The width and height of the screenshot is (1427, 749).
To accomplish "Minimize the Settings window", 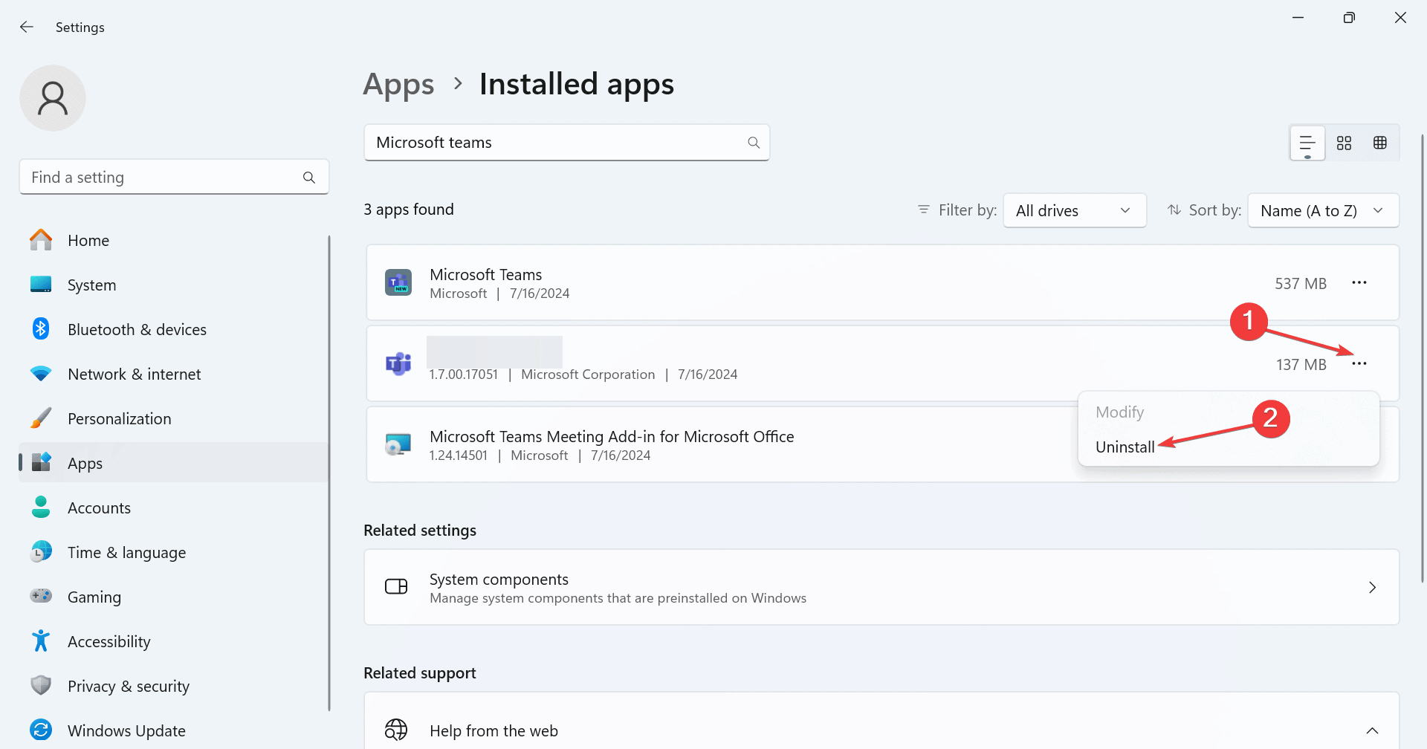I will (x=1298, y=18).
